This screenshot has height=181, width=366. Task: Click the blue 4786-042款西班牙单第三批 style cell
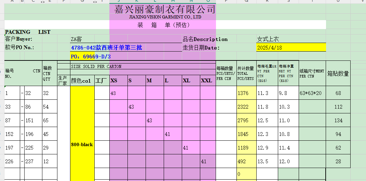click(x=106, y=48)
